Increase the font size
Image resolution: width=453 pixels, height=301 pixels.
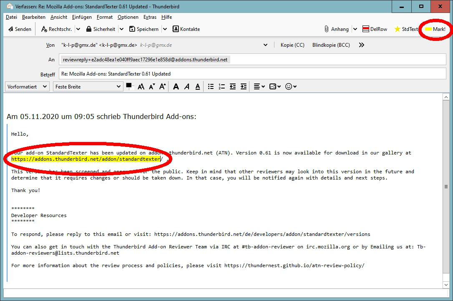click(163, 86)
